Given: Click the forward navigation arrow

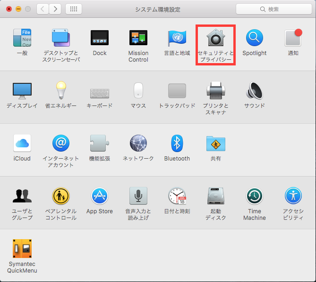Looking at the screenshot, I should click(x=55, y=9).
